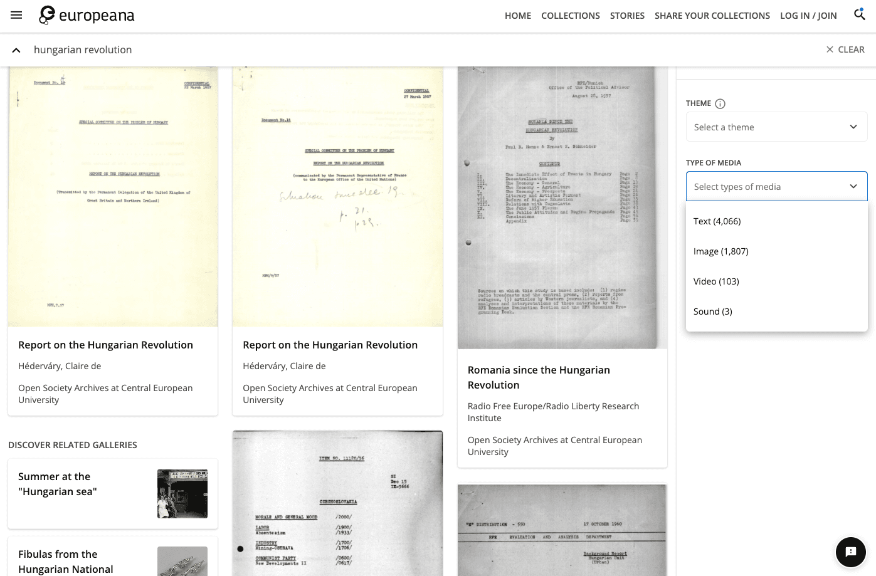Click Log in / Join

(x=808, y=16)
